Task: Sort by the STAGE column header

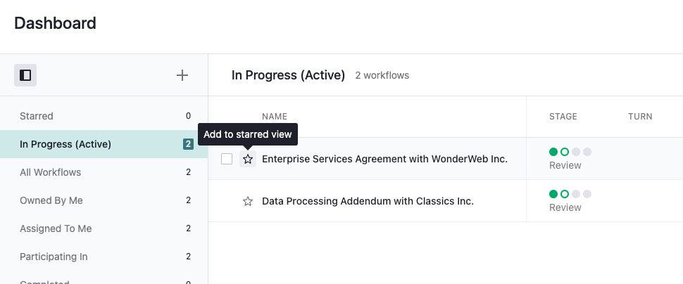Action: coord(563,117)
